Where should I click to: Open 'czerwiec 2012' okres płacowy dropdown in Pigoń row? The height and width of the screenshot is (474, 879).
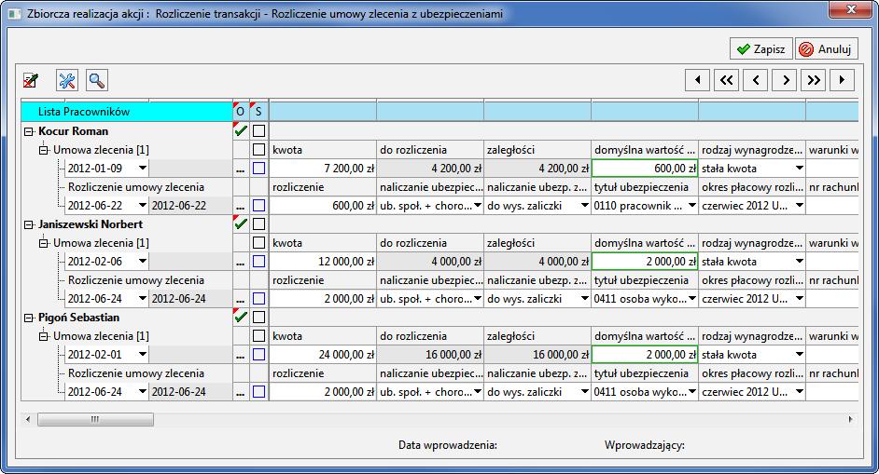[800, 392]
